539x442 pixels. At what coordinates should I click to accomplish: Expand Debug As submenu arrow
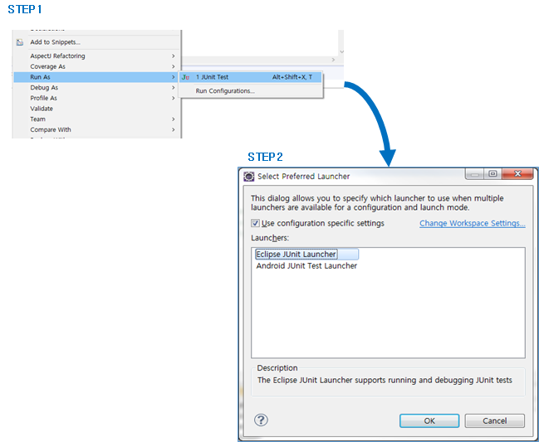pyautogui.click(x=174, y=88)
